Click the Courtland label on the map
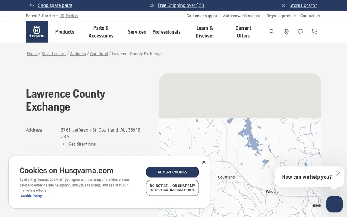The image size is (347, 217). click(x=226, y=177)
